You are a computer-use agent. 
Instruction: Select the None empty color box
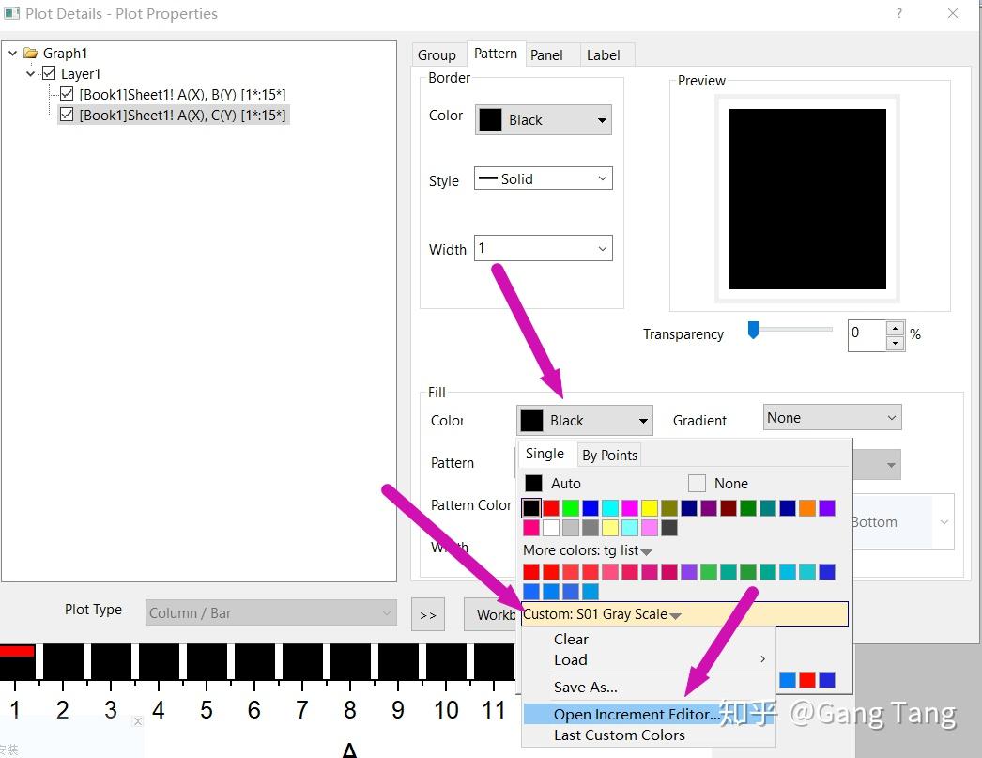tap(697, 483)
